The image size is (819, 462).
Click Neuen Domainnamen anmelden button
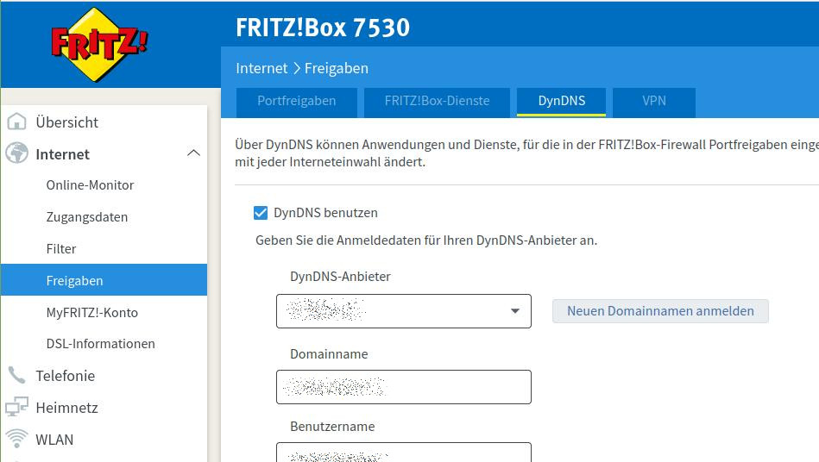coord(661,311)
